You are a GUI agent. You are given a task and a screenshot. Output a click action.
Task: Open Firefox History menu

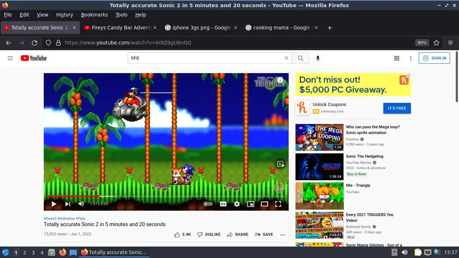point(65,15)
